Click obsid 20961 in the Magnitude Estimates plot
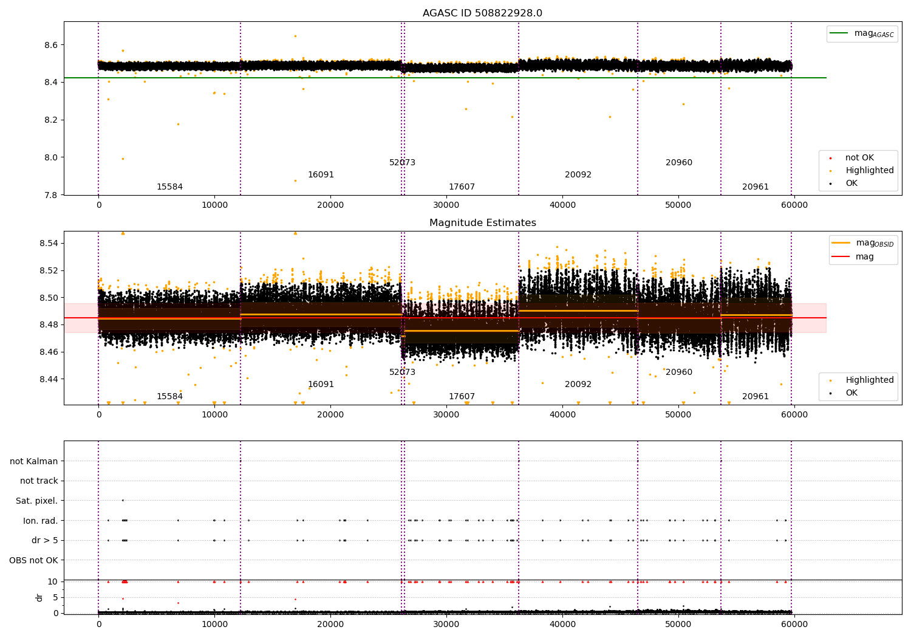This screenshot has height=638, width=911. point(756,397)
